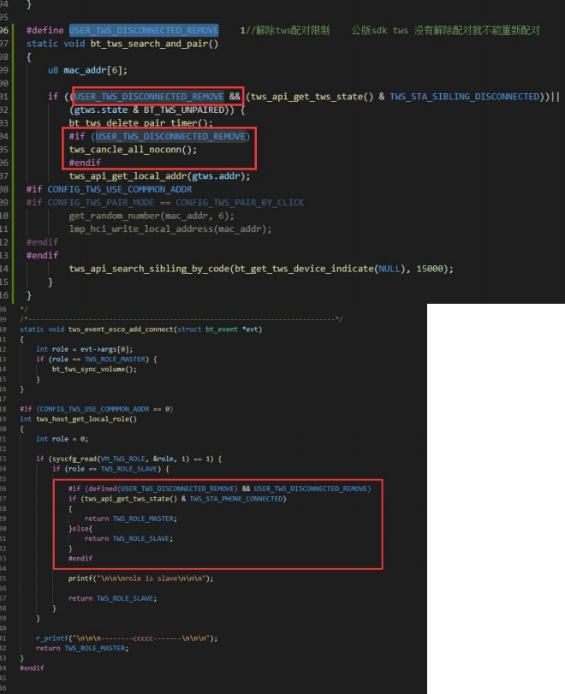Click the #define keyword on the macro line
The width and height of the screenshot is (565, 694).
coord(45,30)
